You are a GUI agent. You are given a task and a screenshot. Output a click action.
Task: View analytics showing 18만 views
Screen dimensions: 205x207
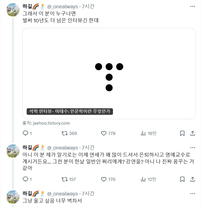click(143, 133)
